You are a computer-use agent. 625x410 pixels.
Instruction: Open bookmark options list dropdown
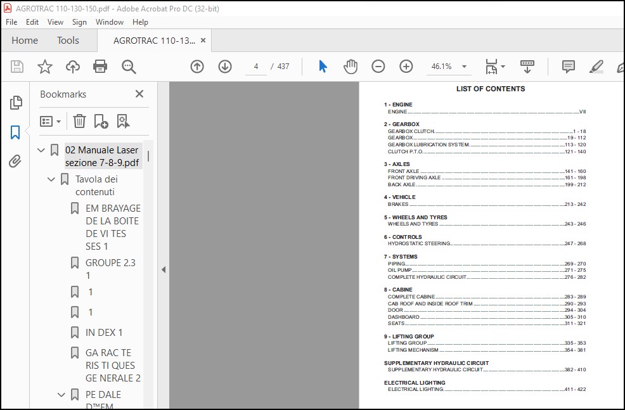(x=50, y=121)
